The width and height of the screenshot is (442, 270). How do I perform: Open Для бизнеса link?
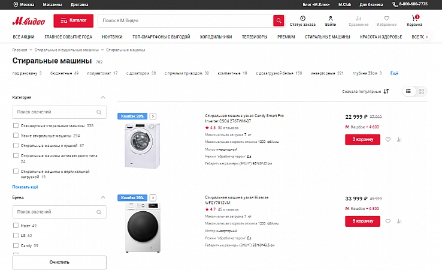tap(371, 5)
